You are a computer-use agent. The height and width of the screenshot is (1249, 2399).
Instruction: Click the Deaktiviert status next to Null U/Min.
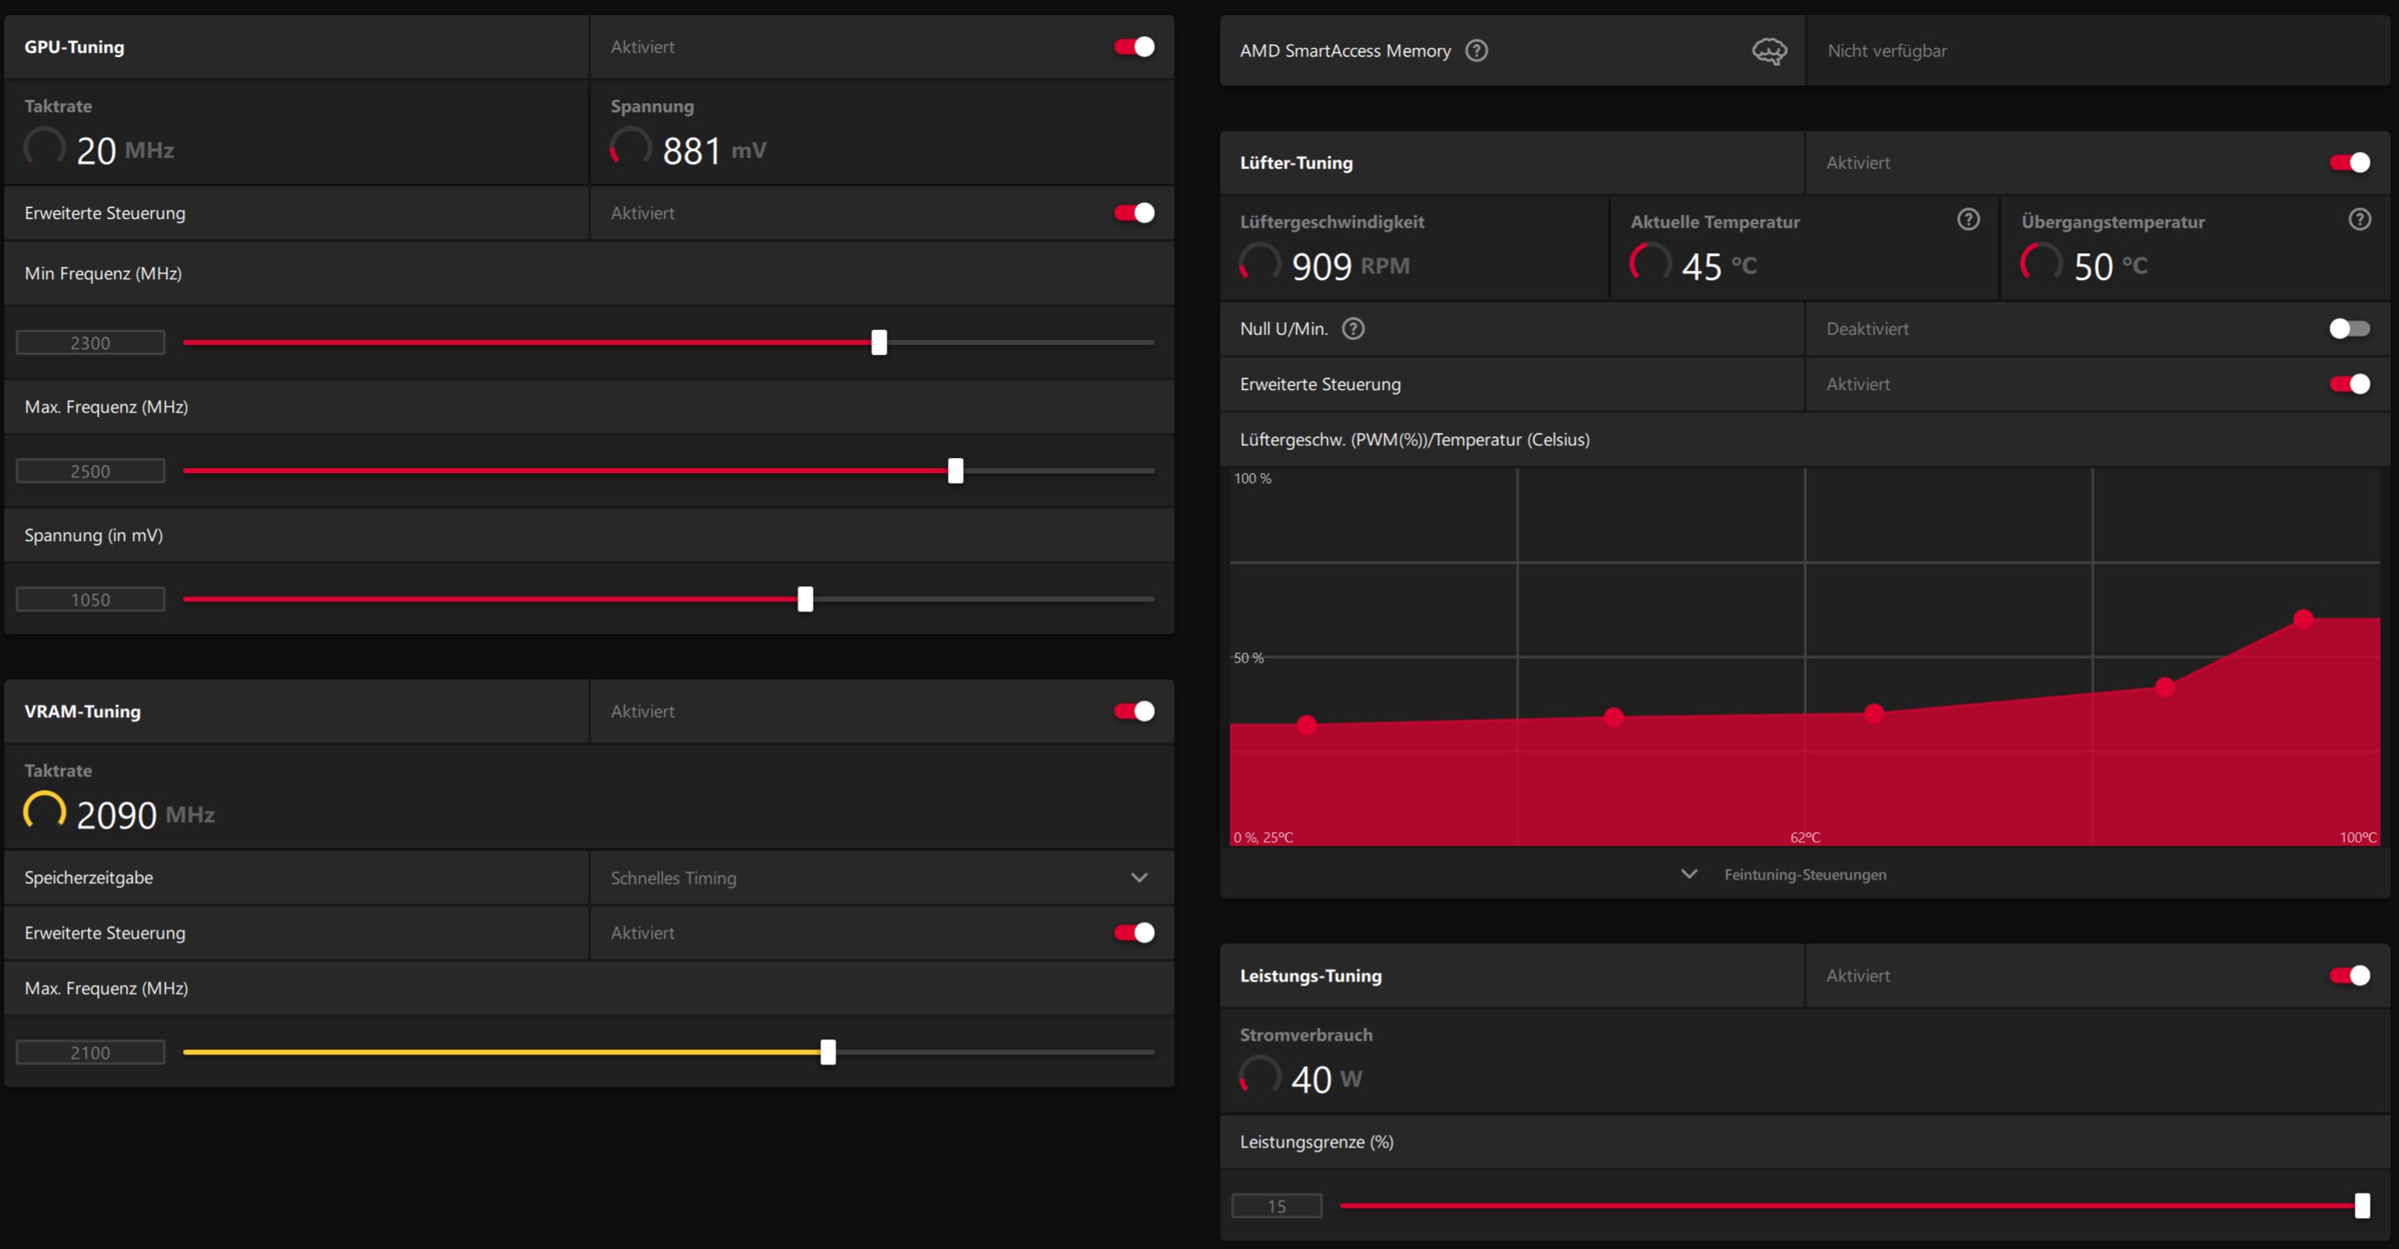[1867, 329]
